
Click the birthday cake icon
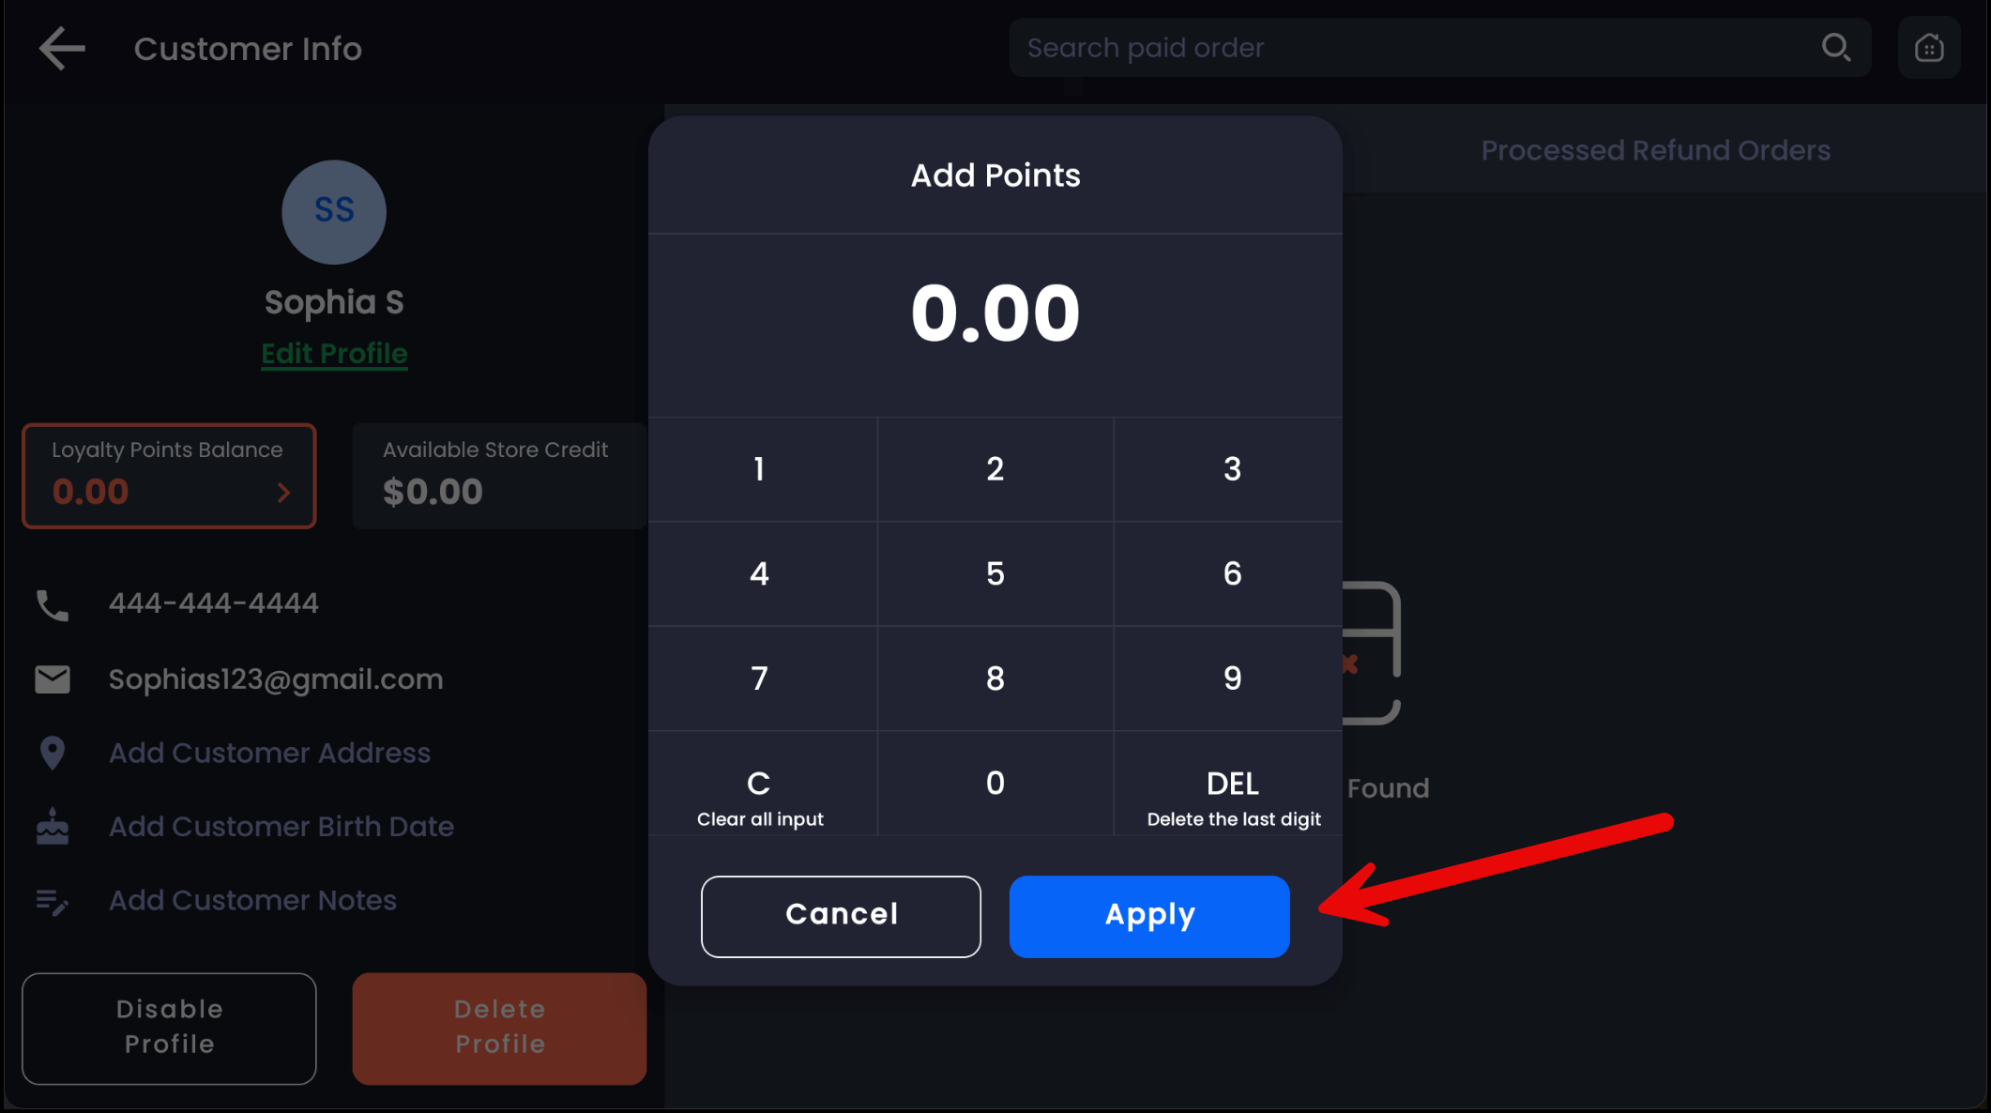tap(53, 827)
